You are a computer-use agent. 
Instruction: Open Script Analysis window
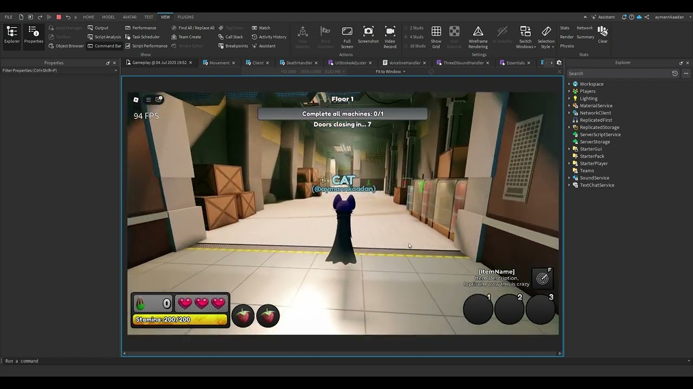pyautogui.click(x=104, y=37)
